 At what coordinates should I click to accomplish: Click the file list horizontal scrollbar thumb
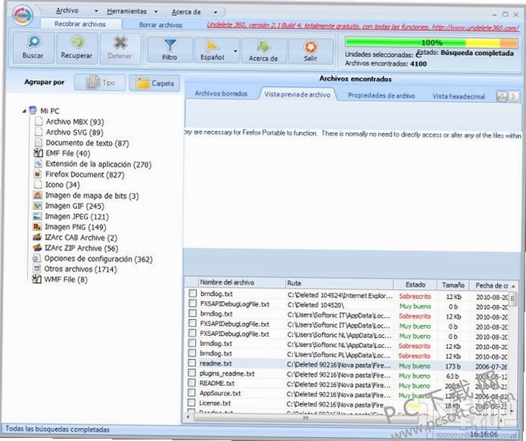click(x=306, y=418)
